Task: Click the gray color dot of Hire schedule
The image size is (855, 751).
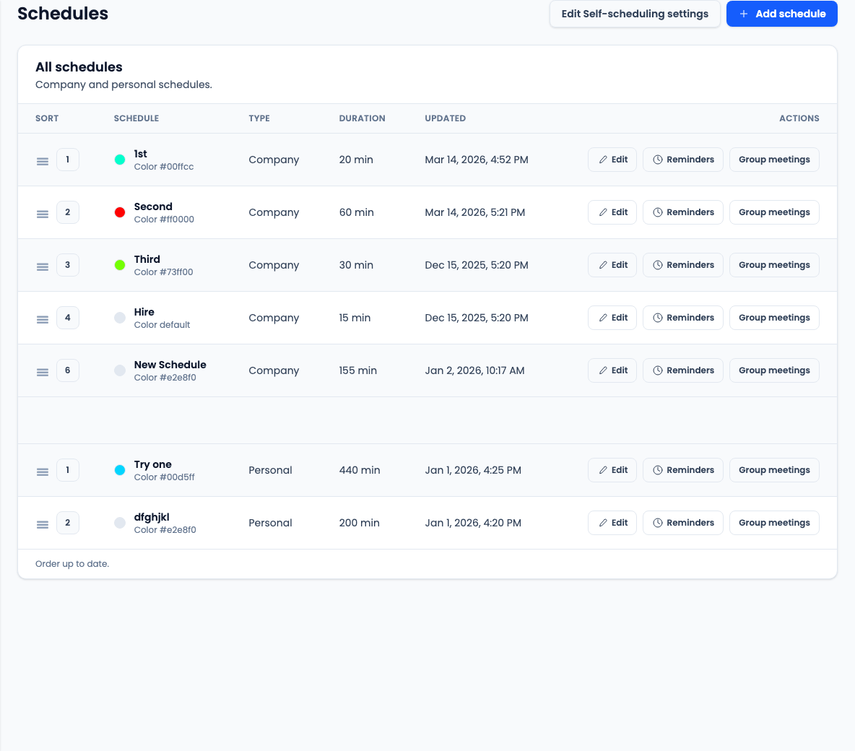Action: click(120, 318)
